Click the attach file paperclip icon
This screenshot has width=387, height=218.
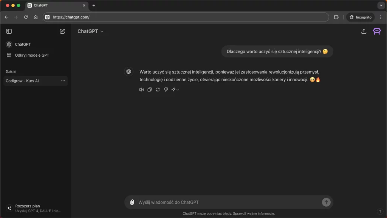pos(132,202)
